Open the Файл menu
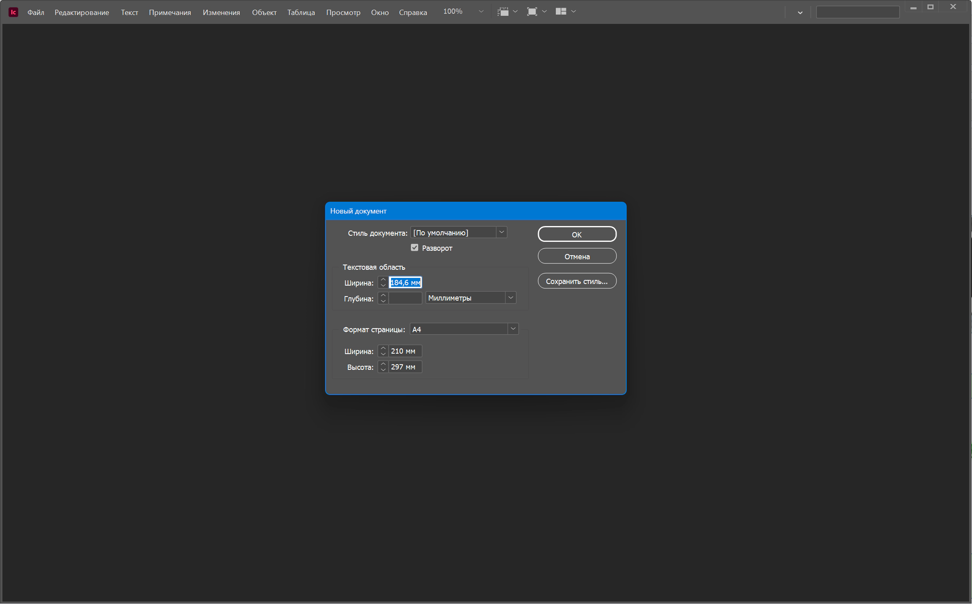 coord(36,13)
